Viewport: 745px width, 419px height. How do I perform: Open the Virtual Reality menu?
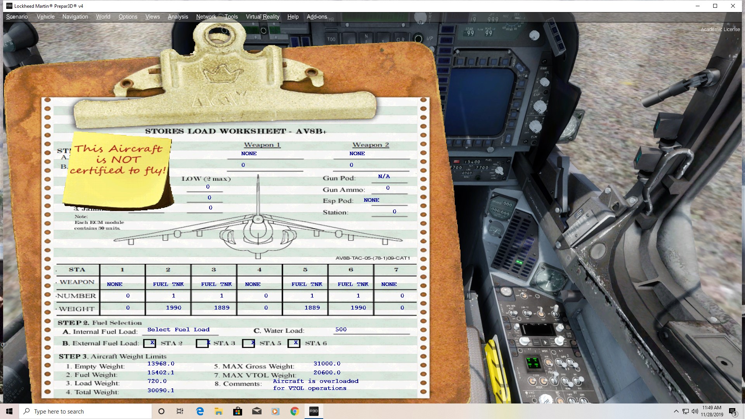(262, 17)
